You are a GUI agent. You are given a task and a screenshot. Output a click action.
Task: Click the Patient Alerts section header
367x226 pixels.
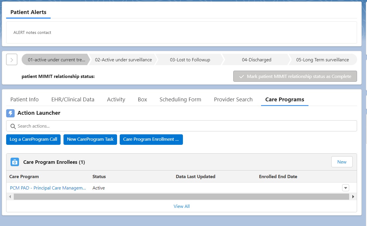pos(28,12)
